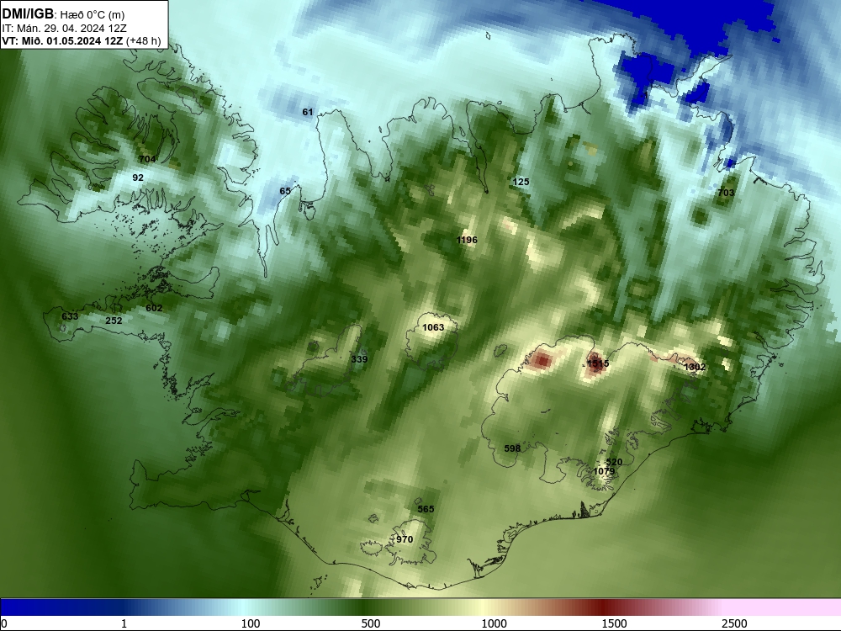
Task: Click the '(+48 h)' forecast offset text
Action: [x=144, y=41]
